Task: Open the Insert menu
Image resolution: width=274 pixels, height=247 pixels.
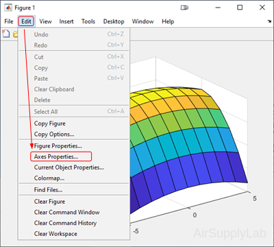Action: click(66, 21)
